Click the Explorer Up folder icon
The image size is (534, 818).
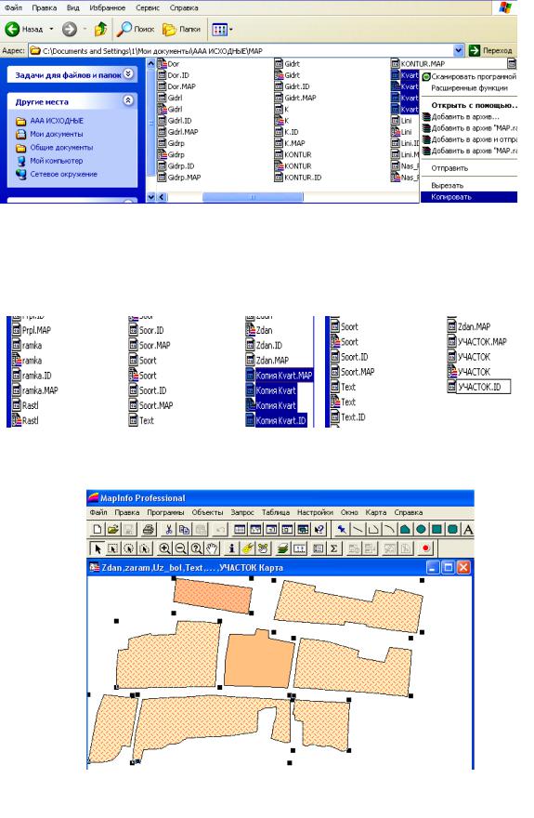pos(100,29)
